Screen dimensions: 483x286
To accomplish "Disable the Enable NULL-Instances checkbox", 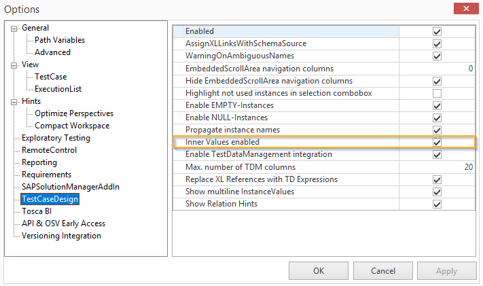I will 437,118.
